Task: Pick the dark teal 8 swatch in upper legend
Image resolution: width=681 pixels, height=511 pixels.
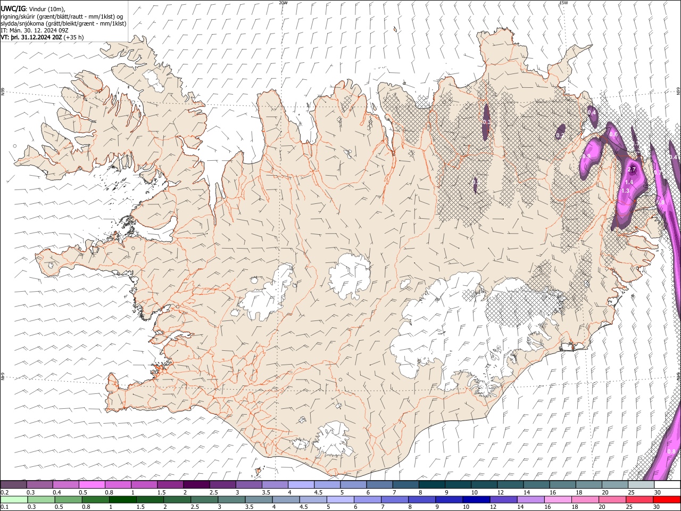Action: 431,484
